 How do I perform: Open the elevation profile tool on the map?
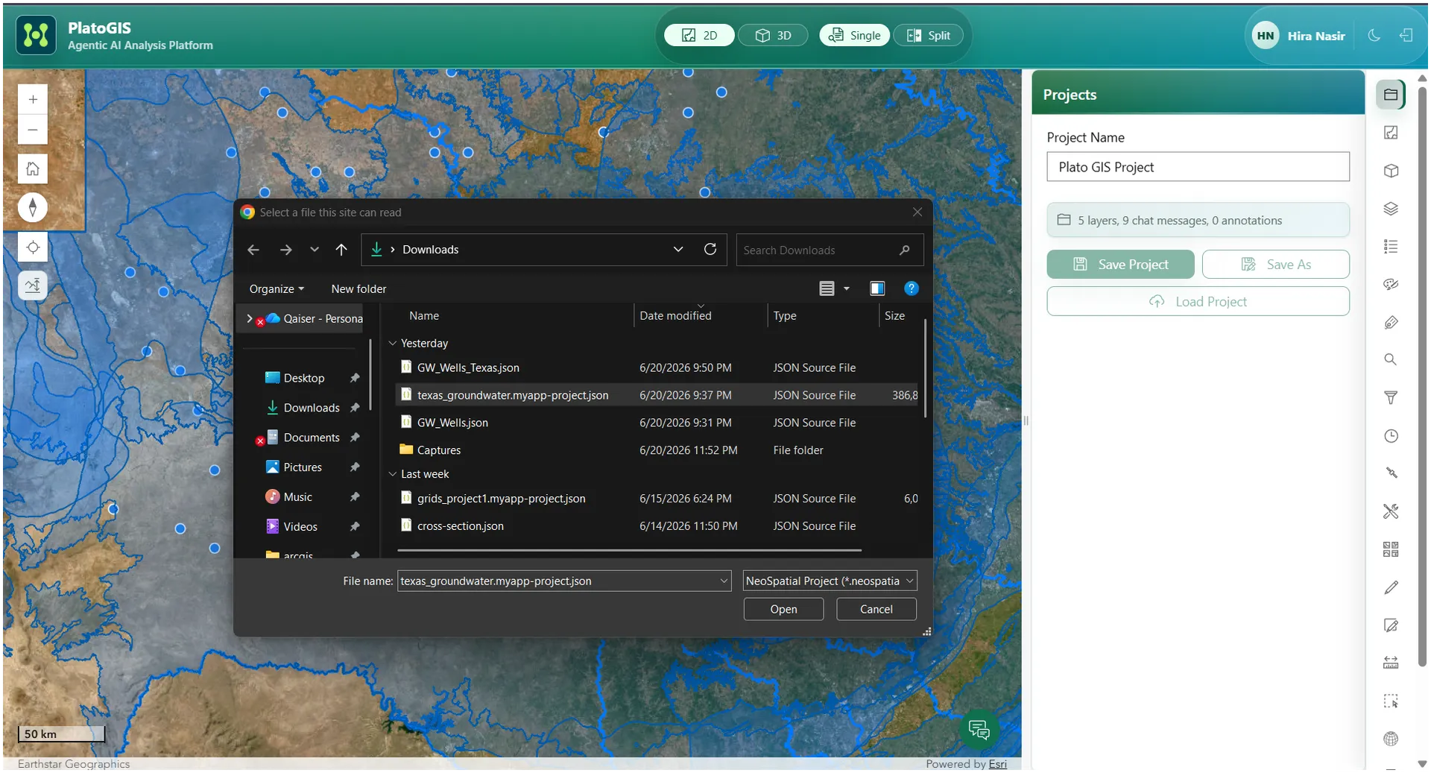(33, 285)
